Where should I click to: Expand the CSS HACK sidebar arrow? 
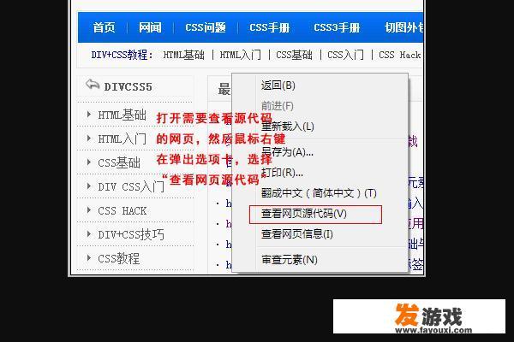tap(89, 209)
